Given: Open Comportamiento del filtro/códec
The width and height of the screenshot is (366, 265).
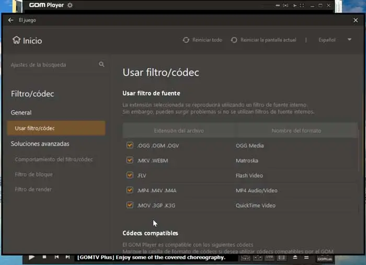Looking at the screenshot, I should (54, 159).
